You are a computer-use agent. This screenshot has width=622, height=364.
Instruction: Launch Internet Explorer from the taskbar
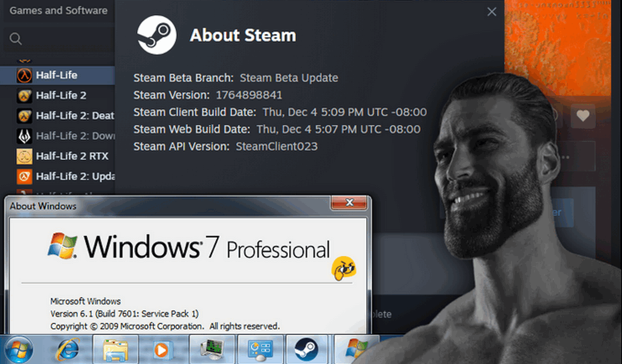pos(68,349)
